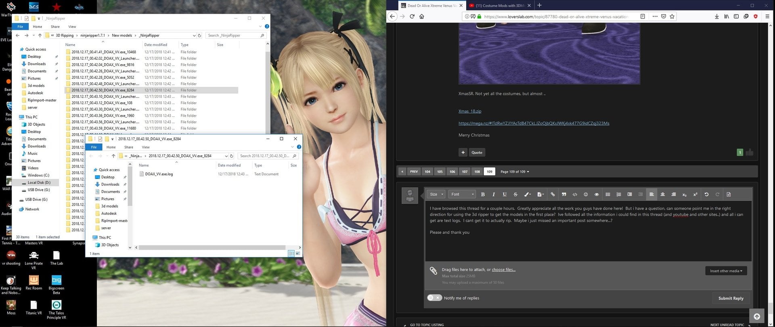
Task: Apply subscript in reply editor
Action: (x=684, y=195)
